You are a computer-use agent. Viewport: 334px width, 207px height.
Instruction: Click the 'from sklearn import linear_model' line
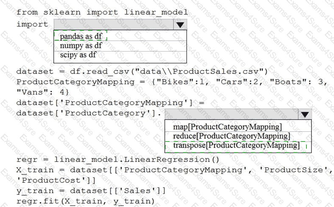tap(102, 12)
